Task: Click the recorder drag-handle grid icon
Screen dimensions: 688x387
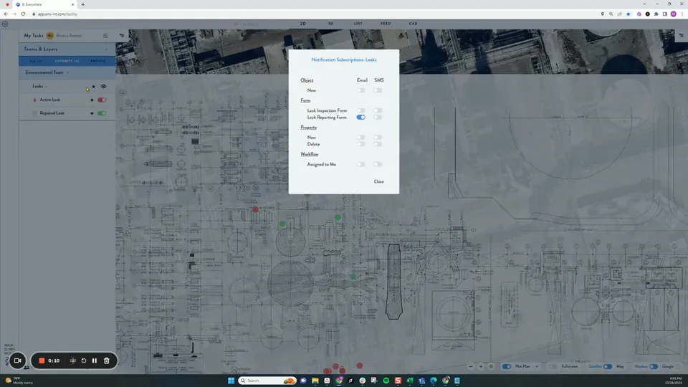Action: 73,360
